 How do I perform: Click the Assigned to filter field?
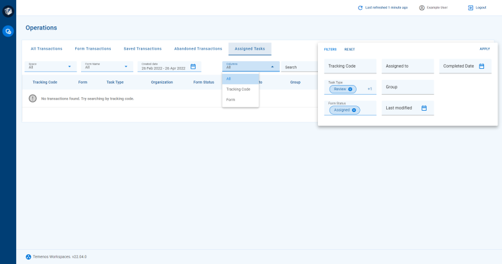click(408, 66)
